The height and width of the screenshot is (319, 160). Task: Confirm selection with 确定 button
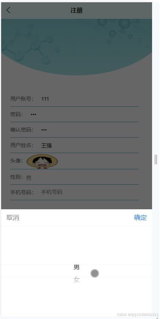point(140,218)
